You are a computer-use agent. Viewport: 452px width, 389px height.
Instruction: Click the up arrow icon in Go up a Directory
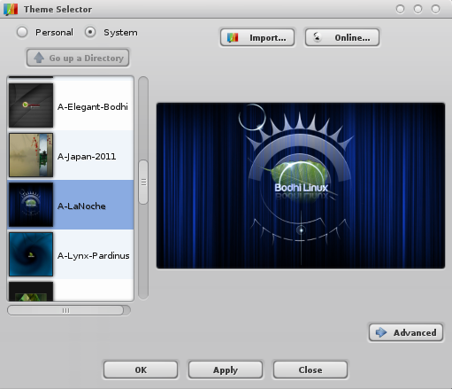coord(39,58)
